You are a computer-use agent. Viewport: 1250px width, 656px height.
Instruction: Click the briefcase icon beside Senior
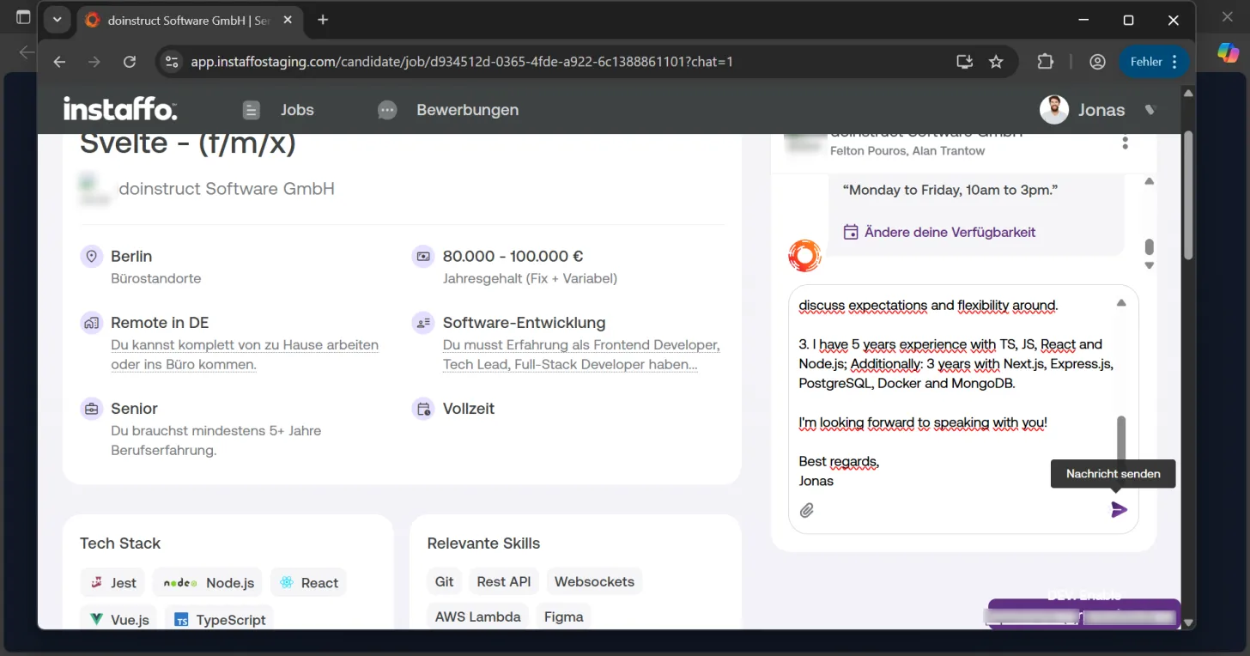coord(91,409)
